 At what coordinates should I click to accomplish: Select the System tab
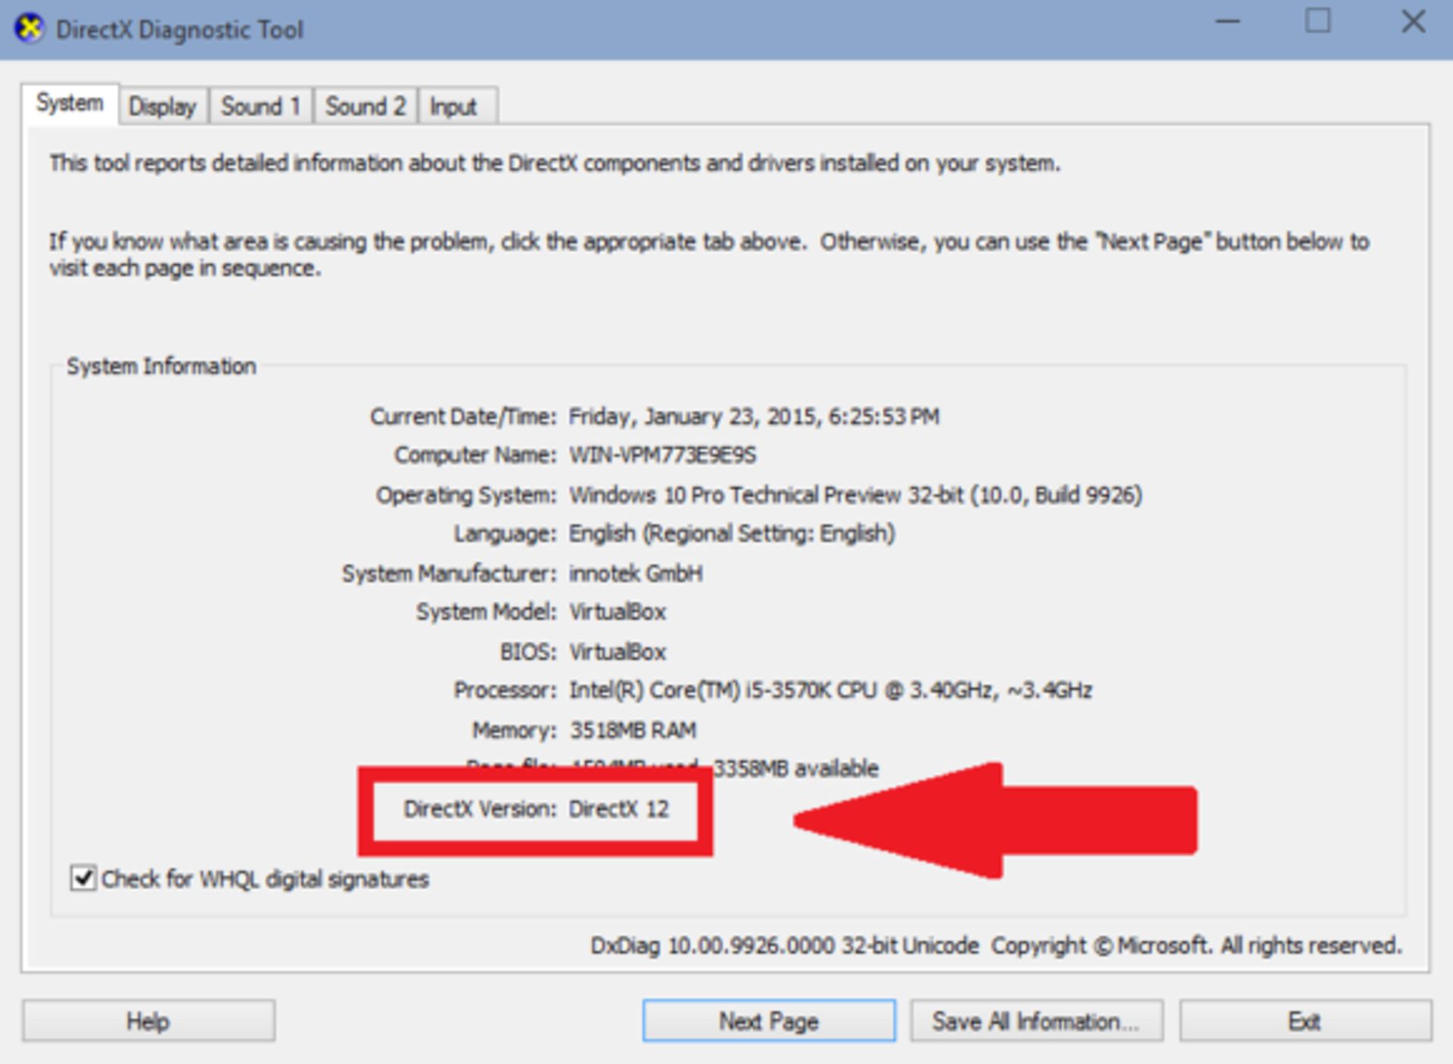(x=70, y=103)
